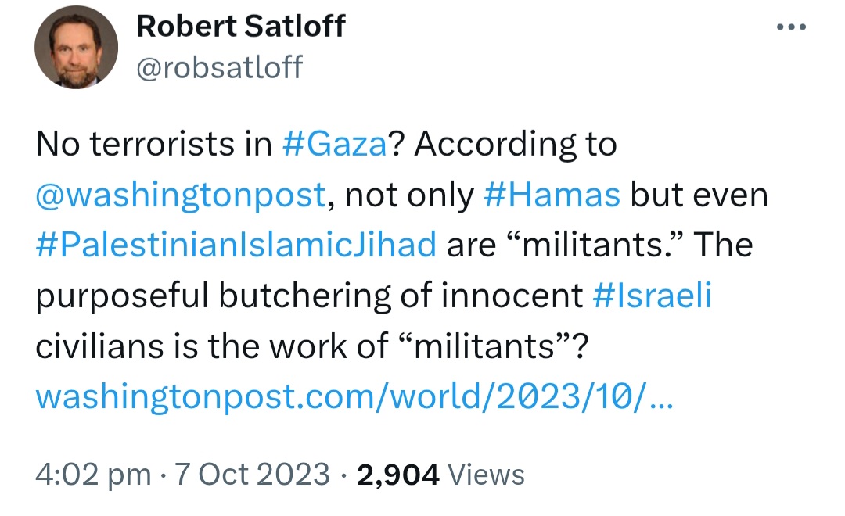
Task: Open the #Gaza hashtag
Action: 335,145
